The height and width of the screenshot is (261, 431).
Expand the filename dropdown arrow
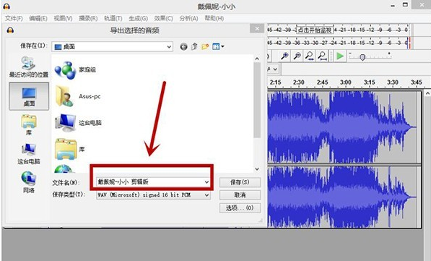(x=206, y=182)
